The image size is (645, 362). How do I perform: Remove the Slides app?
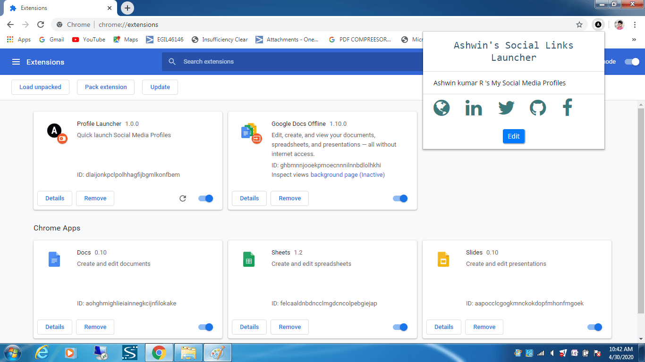pos(484,327)
